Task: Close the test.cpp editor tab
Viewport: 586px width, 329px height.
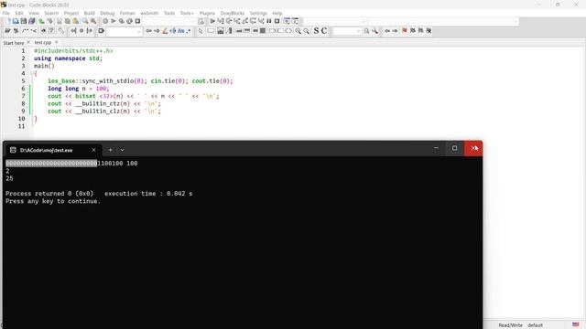Action: click(x=57, y=42)
